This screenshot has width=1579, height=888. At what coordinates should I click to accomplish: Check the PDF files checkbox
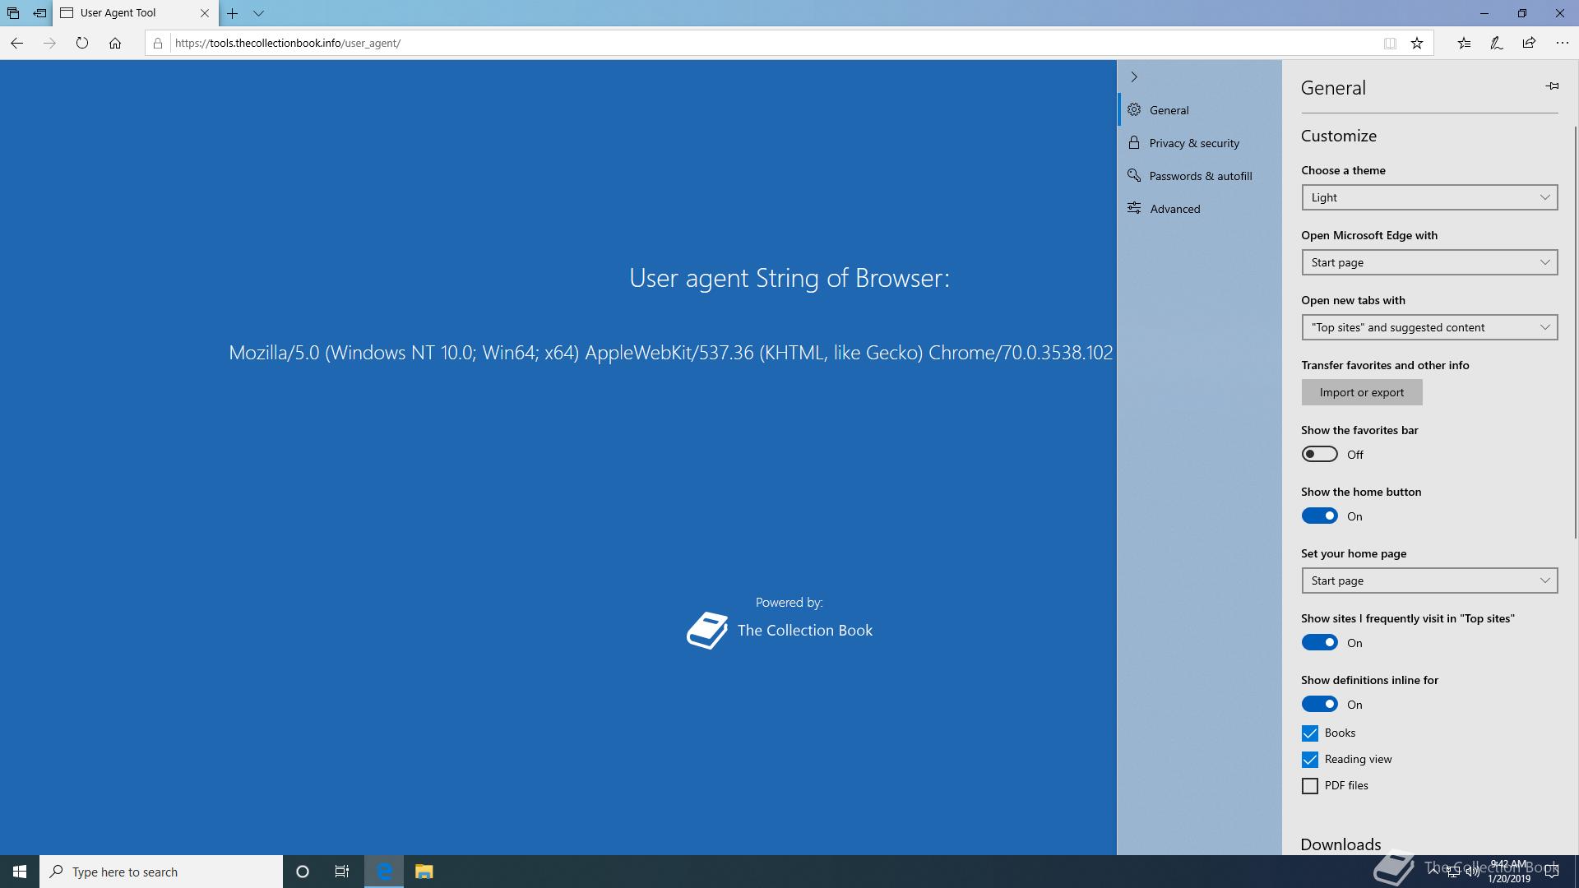[1310, 785]
